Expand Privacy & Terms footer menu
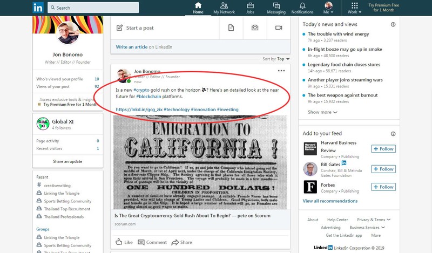This screenshot has width=432, height=253. (x=374, y=220)
